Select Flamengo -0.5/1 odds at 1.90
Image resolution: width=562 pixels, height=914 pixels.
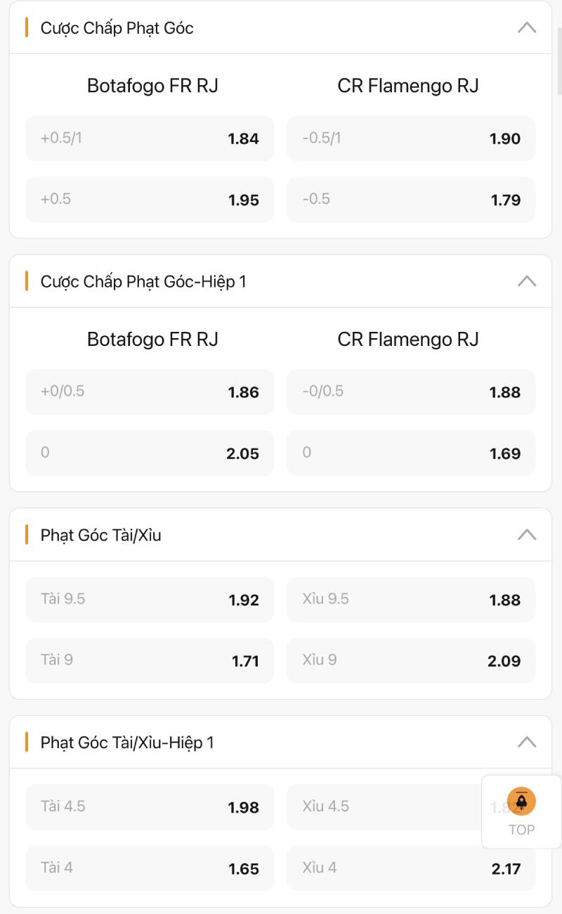(x=411, y=139)
